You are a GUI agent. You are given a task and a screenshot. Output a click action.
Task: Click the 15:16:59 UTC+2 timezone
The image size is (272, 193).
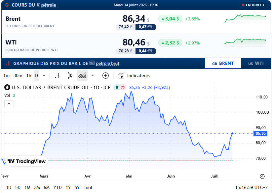click(252, 187)
